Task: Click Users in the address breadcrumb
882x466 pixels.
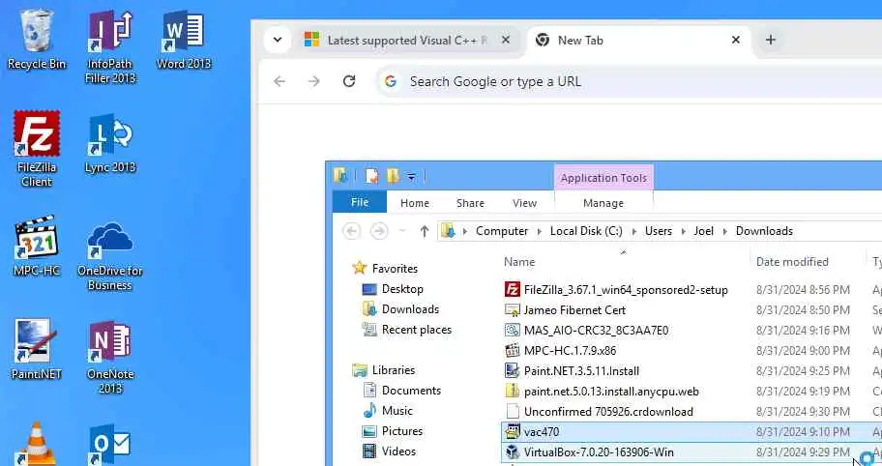Action: click(659, 231)
